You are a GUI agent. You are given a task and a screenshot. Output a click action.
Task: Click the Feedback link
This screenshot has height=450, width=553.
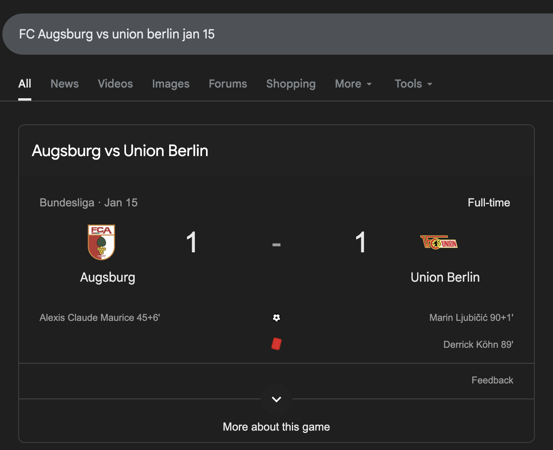(492, 380)
